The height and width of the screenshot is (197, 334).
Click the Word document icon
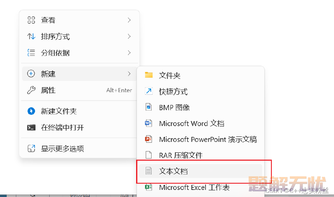click(149, 123)
